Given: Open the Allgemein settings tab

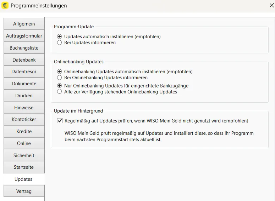Looking at the screenshot, I should [x=24, y=24].
